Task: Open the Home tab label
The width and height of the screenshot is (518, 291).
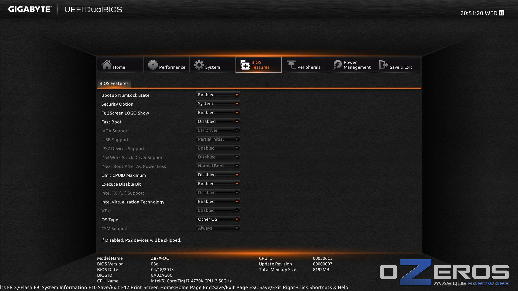Action: tap(119, 67)
